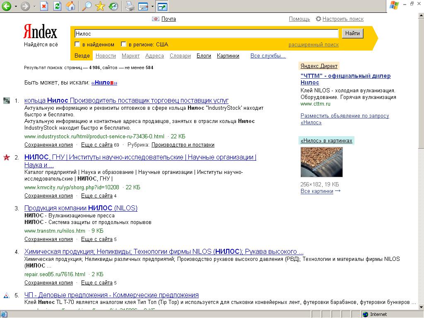Click the B2B icon beside result 1
This screenshot has height=318, width=424.
(x=7, y=101)
